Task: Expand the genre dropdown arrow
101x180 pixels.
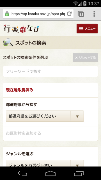Action: point(77,163)
